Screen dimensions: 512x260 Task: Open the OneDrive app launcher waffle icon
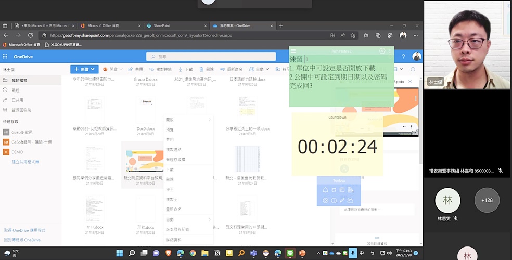point(5,56)
